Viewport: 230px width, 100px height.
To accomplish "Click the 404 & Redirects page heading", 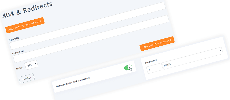I will click(27, 10).
